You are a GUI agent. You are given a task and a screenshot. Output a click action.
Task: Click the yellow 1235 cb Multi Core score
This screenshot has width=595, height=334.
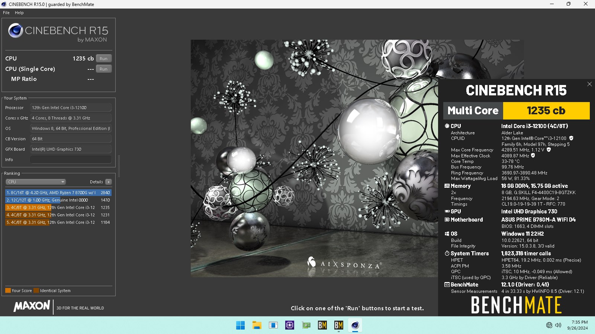click(x=546, y=111)
